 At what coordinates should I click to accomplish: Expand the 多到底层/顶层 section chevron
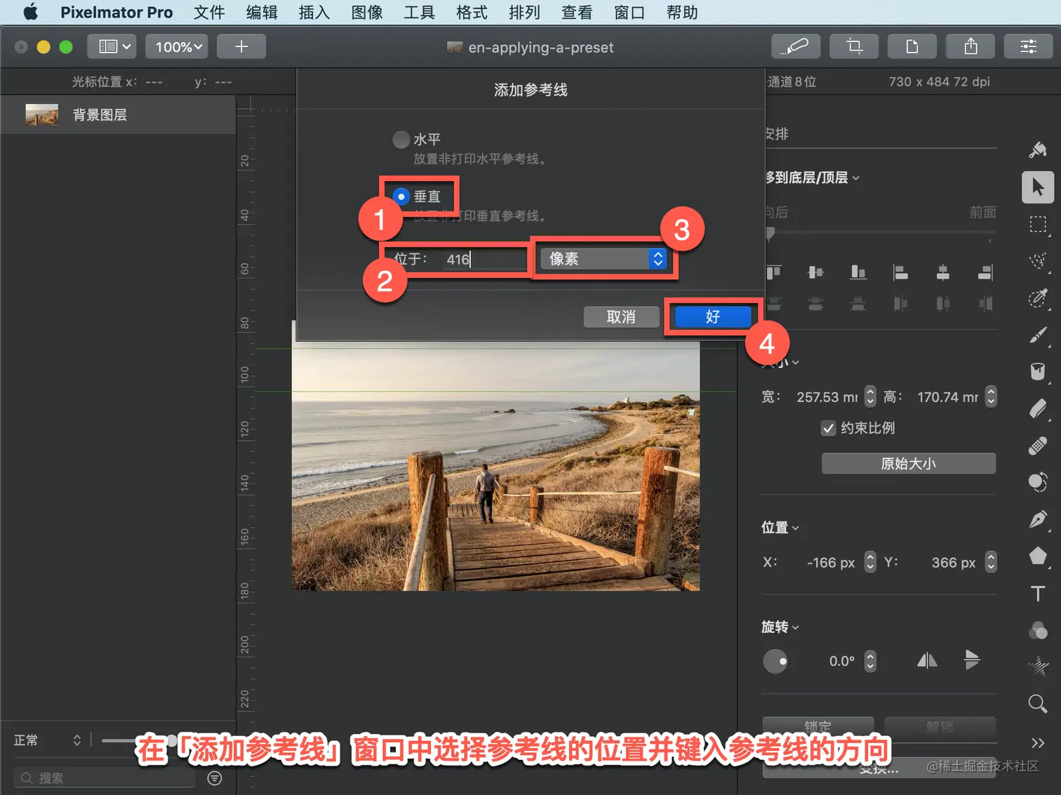click(855, 178)
